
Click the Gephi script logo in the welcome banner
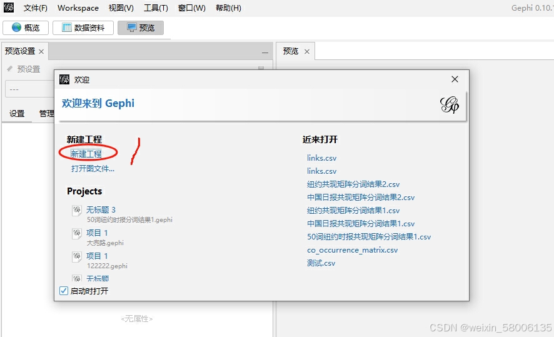coord(450,105)
